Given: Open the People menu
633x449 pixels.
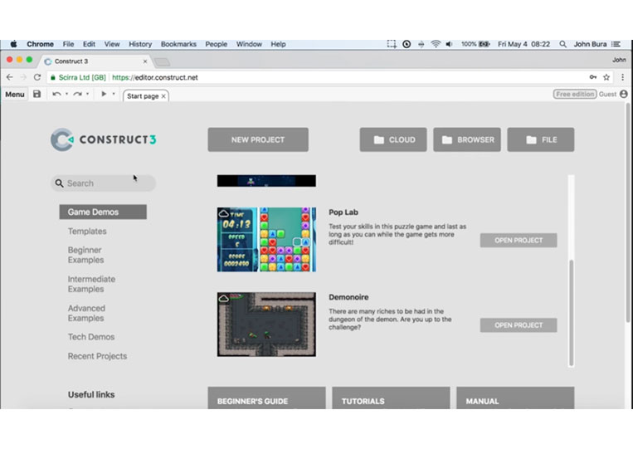Looking at the screenshot, I should (216, 44).
